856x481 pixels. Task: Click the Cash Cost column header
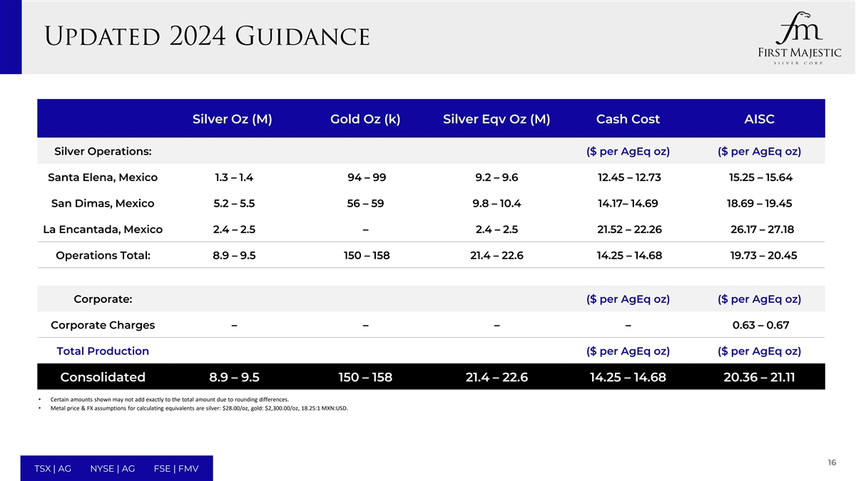click(628, 119)
